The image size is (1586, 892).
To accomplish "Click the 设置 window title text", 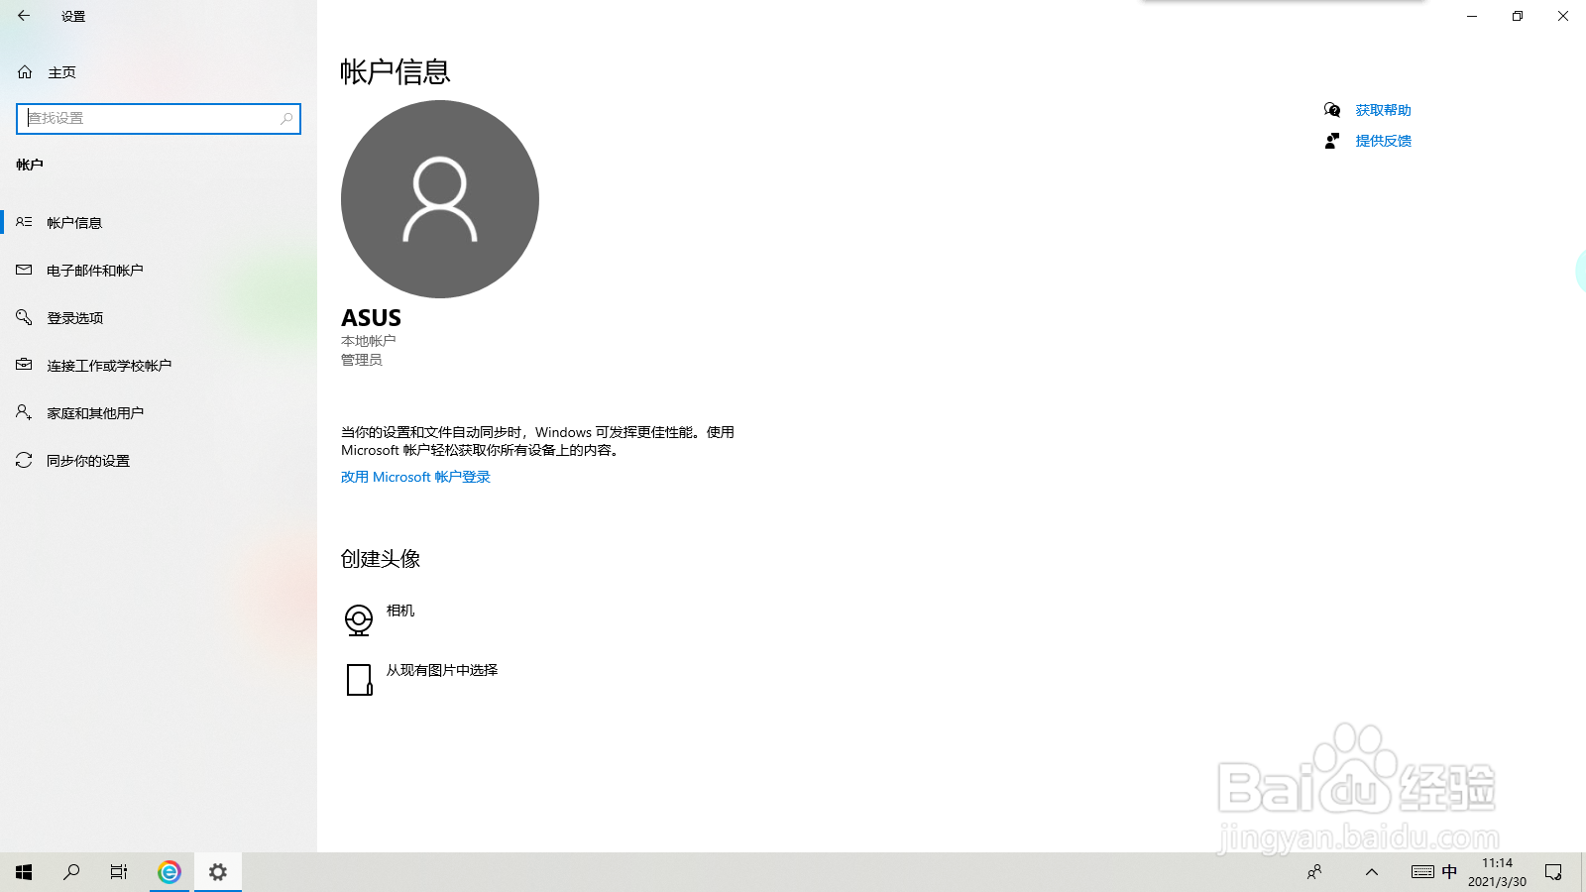I will (73, 16).
